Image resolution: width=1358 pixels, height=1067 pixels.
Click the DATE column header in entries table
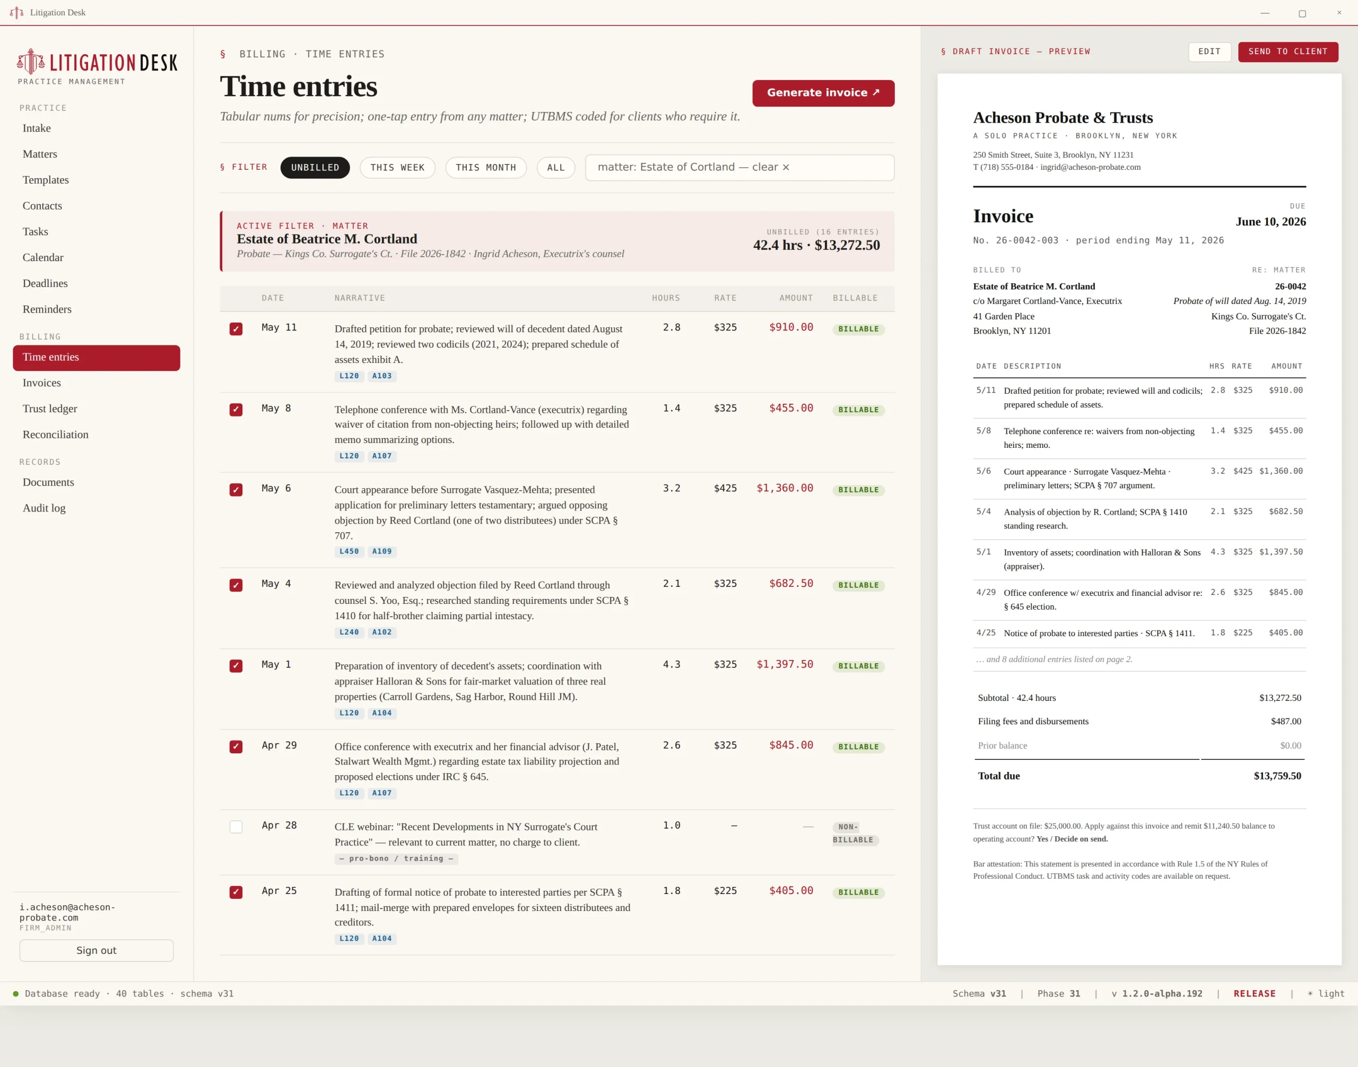[x=272, y=298]
